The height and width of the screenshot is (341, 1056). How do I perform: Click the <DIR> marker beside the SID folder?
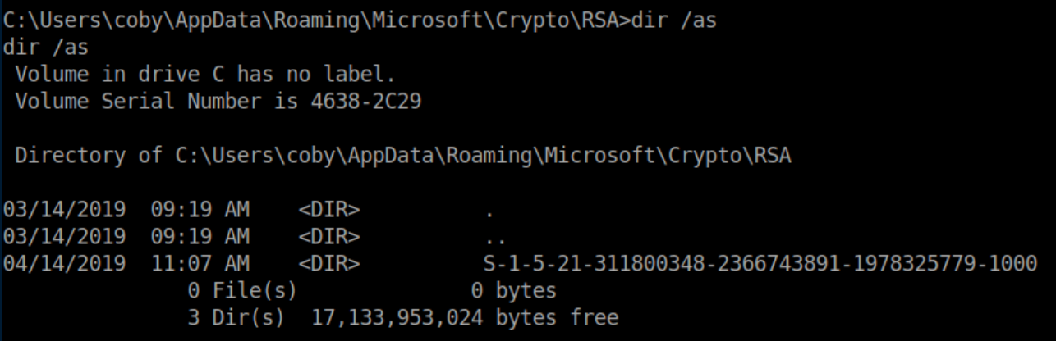pyautogui.click(x=329, y=264)
